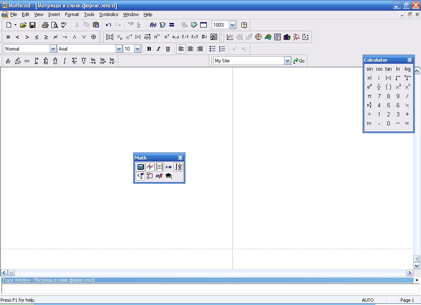Toggle numbered list
Image resolution: width=421 pixels, height=305 pixels.
click(222, 49)
